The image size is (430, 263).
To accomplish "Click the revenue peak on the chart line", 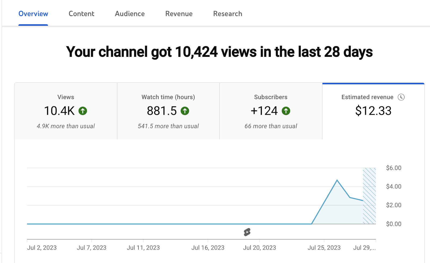I will (x=337, y=180).
